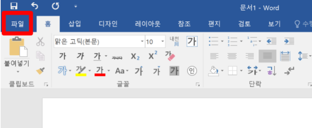Apply character border 가 icon

pos(192,41)
